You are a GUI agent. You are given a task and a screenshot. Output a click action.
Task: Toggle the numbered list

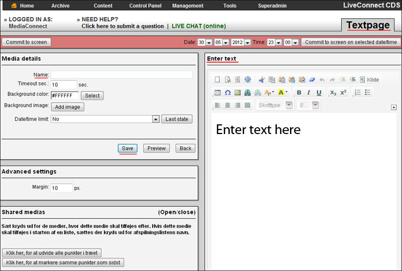click(x=358, y=93)
